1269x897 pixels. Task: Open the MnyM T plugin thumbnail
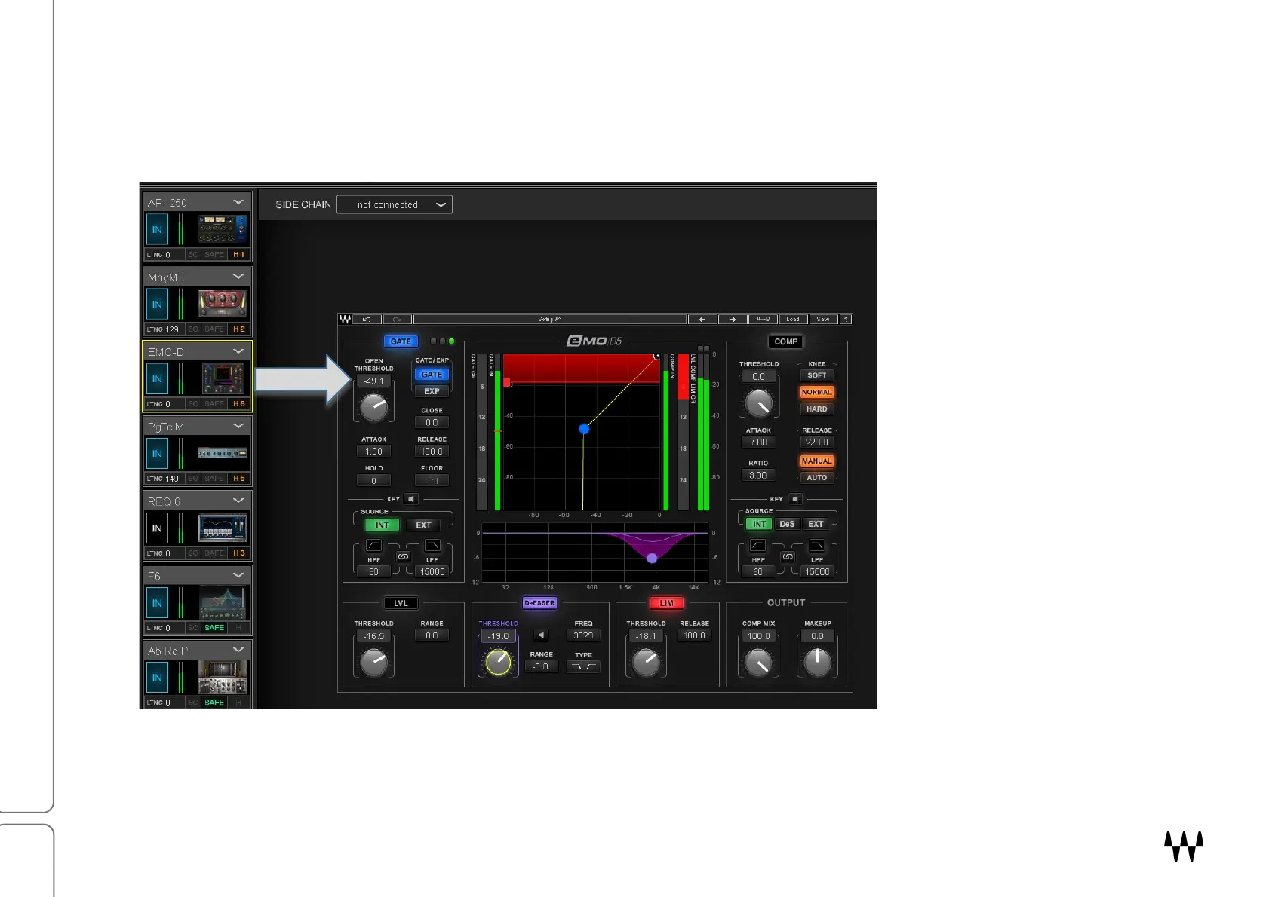pyautogui.click(x=222, y=304)
